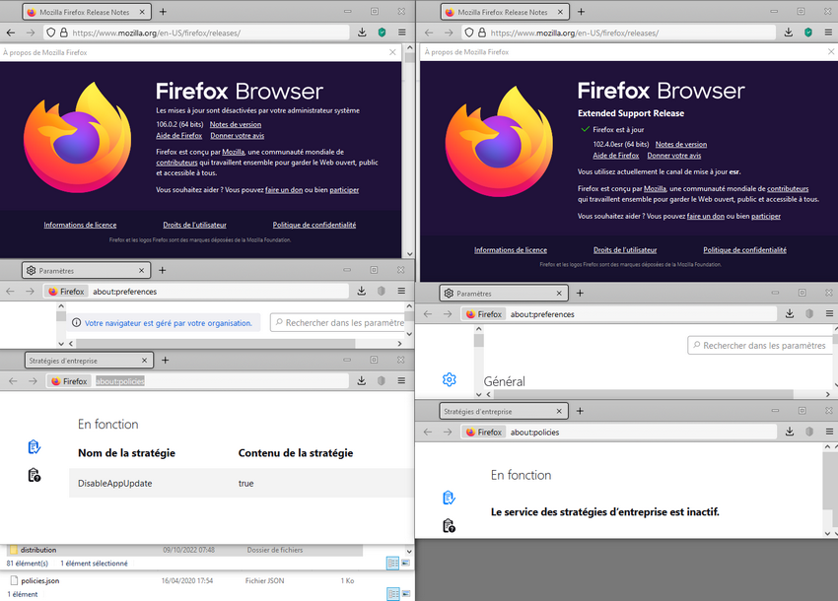Click Donner votre avis link in right dialog
Image resolution: width=838 pixels, height=601 pixels.
click(x=674, y=156)
